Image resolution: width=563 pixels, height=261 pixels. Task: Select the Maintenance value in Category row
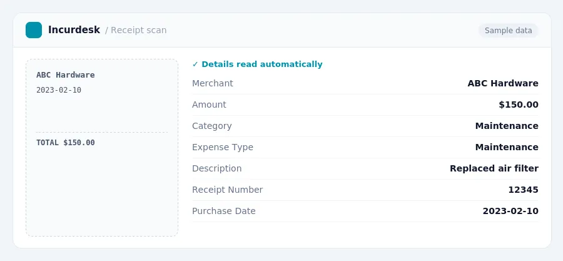coord(507,126)
